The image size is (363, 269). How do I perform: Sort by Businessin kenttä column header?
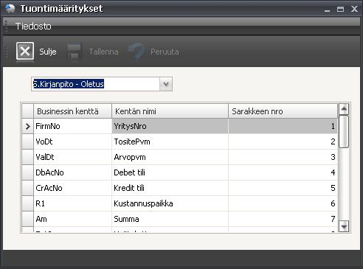tap(72, 111)
